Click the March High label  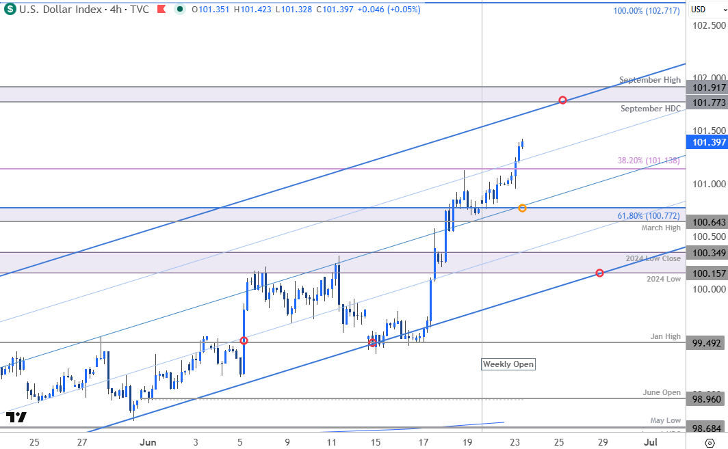tap(661, 228)
